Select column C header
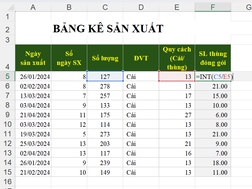 tap(105, 7)
